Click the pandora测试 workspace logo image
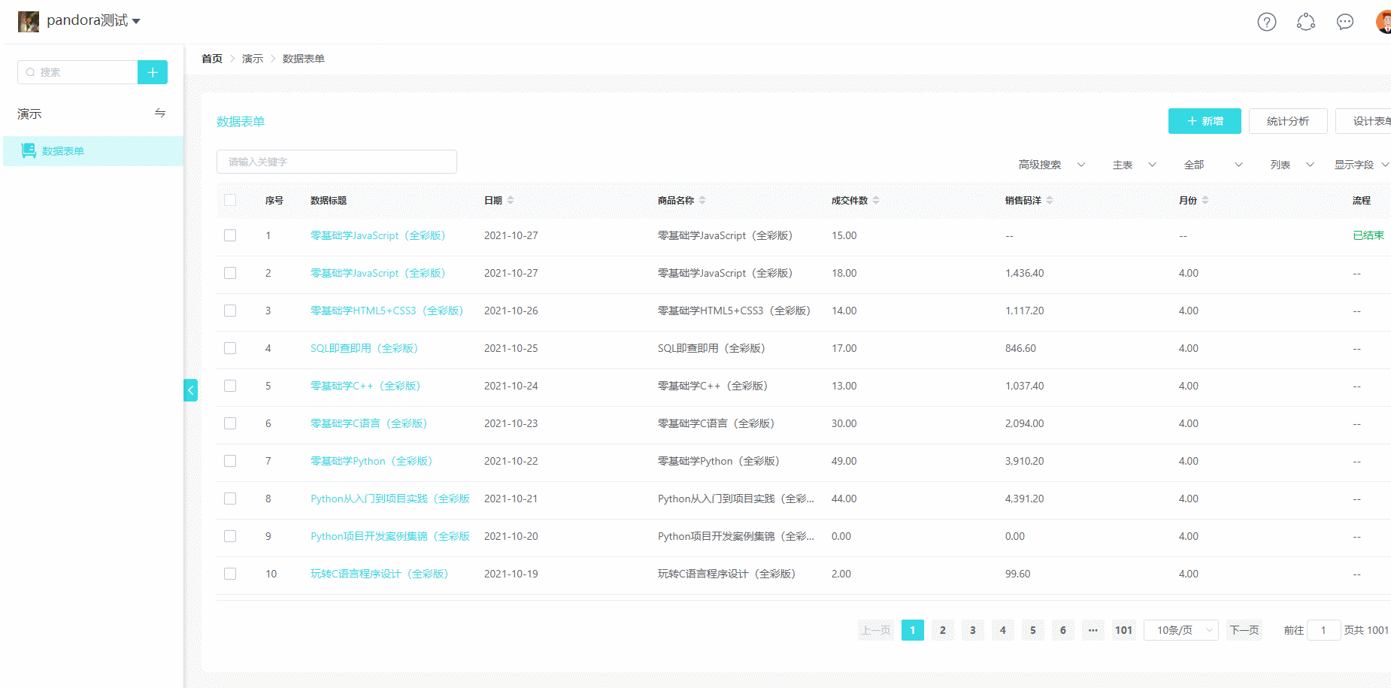1391x688 pixels. tap(29, 21)
